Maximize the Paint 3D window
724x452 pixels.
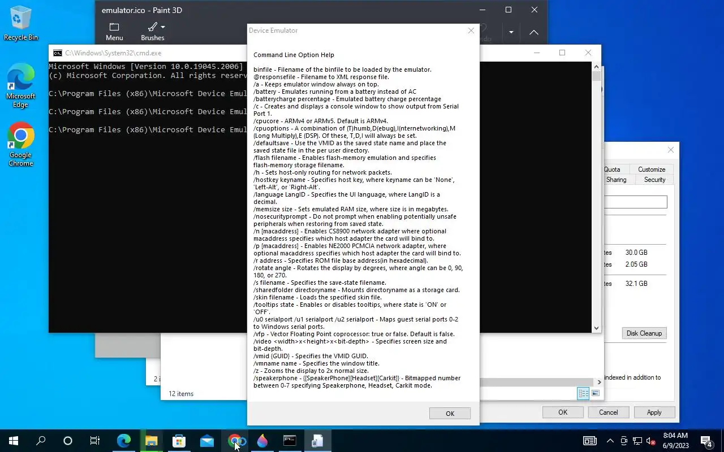(508, 10)
